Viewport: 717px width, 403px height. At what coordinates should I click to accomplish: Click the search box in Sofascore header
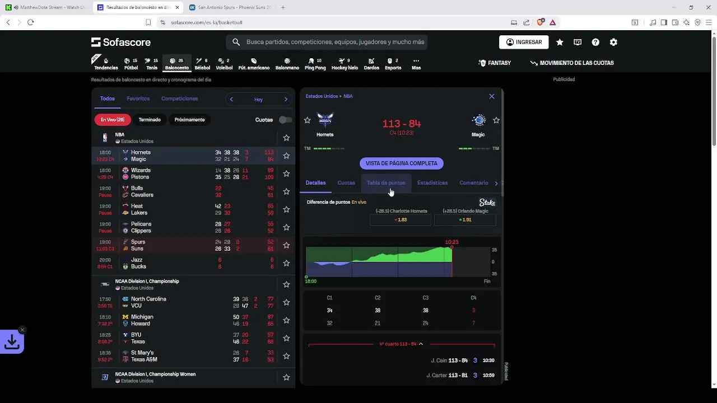click(327, 42)
